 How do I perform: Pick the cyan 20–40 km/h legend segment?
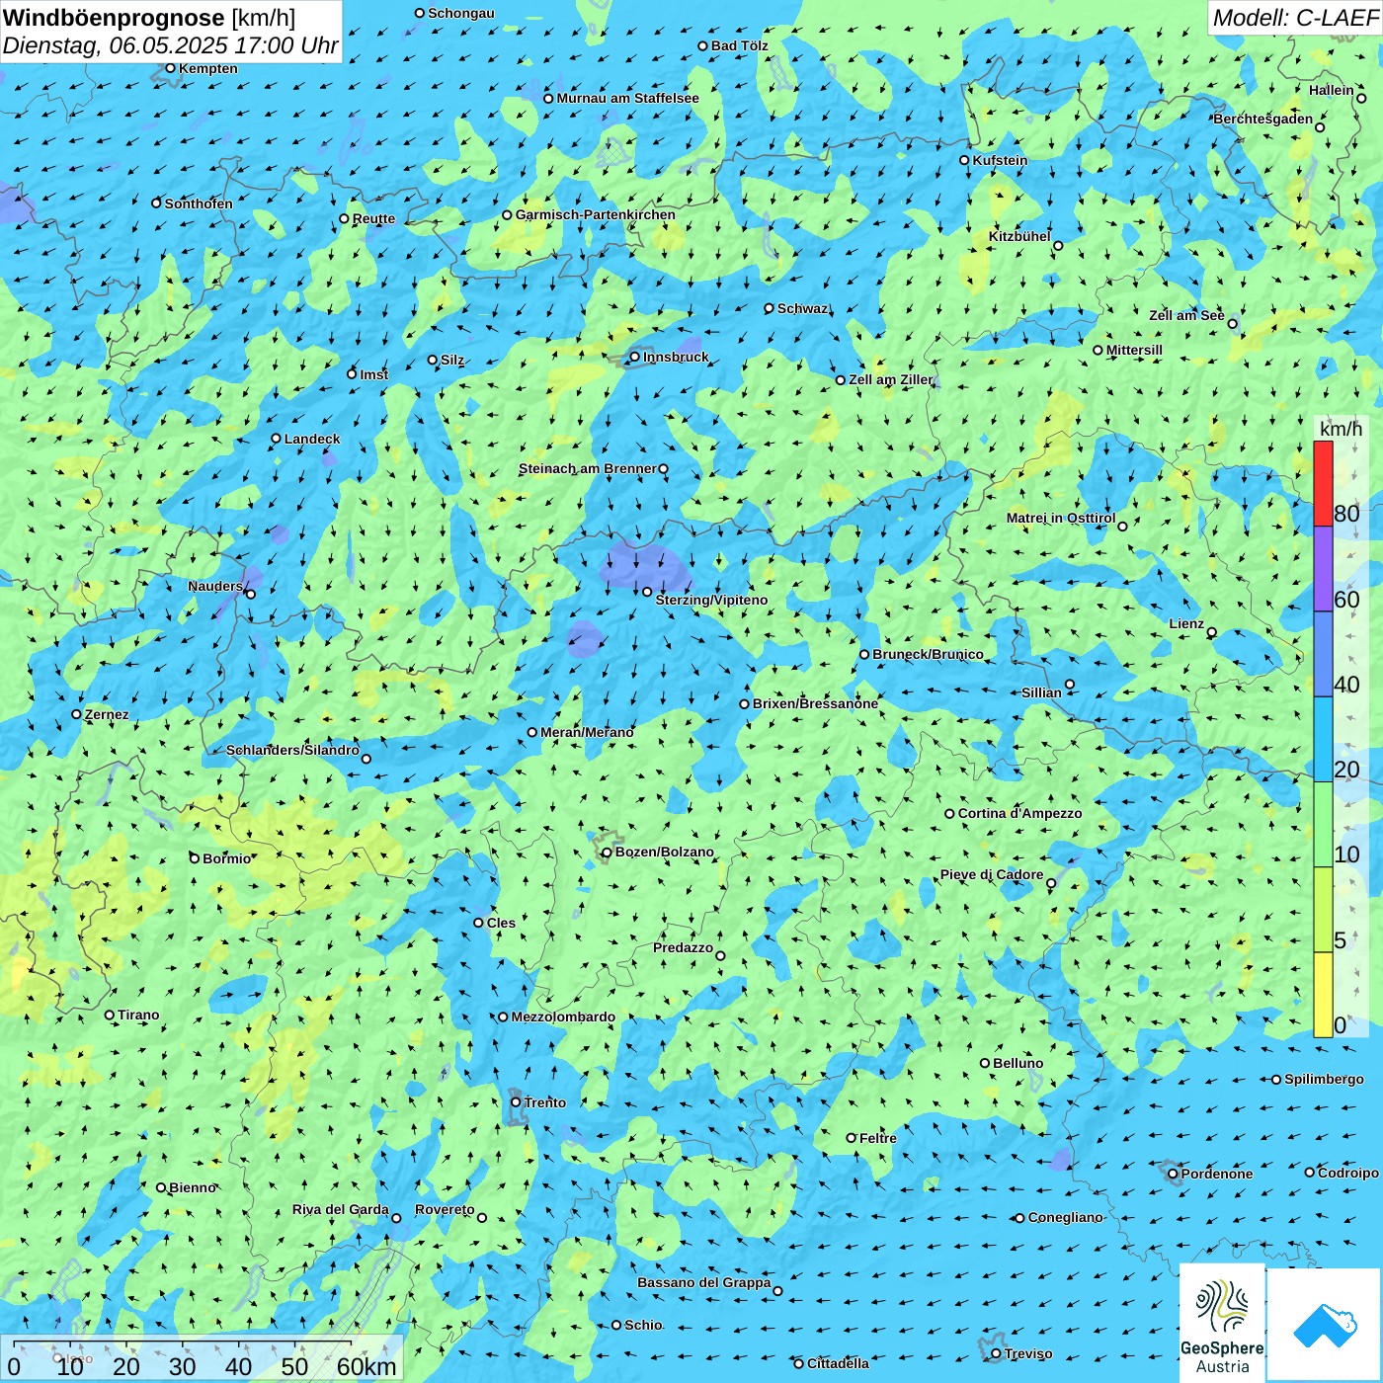(x=1323, y=740)
